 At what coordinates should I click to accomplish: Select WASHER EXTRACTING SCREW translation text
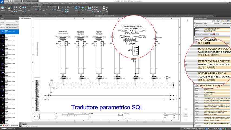214,52
